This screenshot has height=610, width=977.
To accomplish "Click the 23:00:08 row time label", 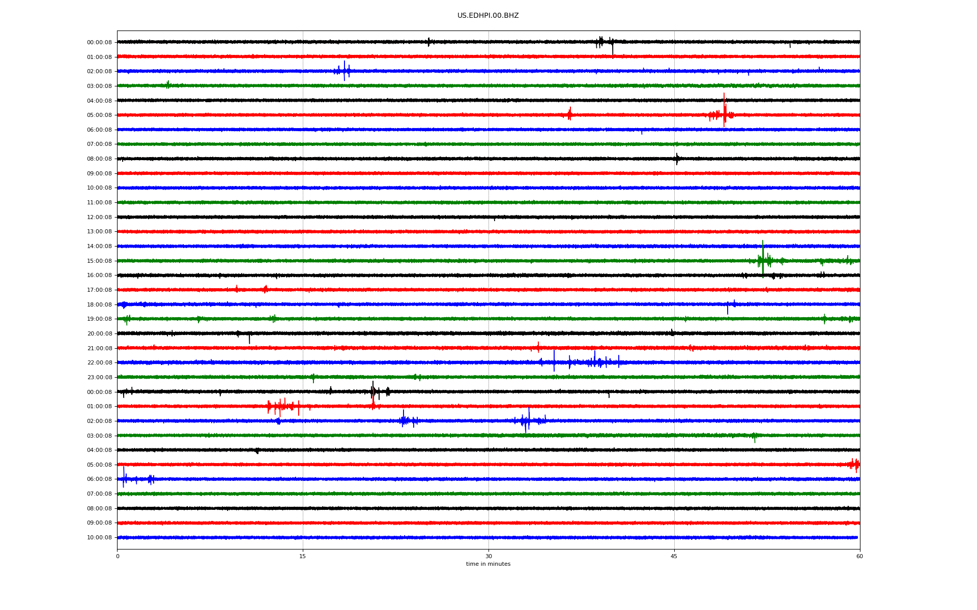I will (x=99, y=378).
